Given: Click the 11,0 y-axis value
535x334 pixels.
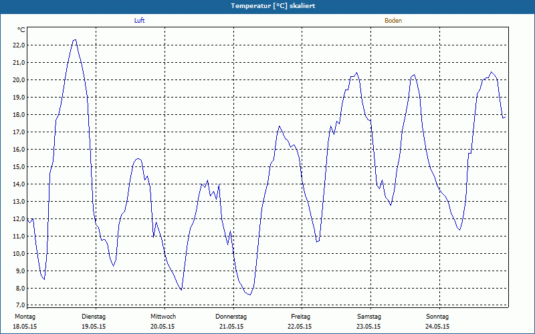Looking at the screenshot, I should tap(19, 236).
